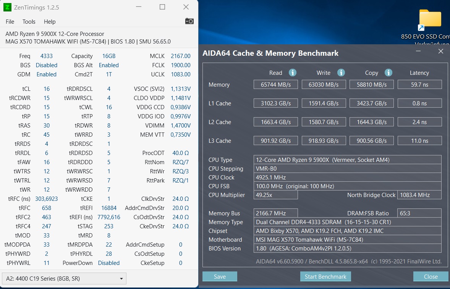Click Start Benchmark in AIDA64

coord(325,277)
